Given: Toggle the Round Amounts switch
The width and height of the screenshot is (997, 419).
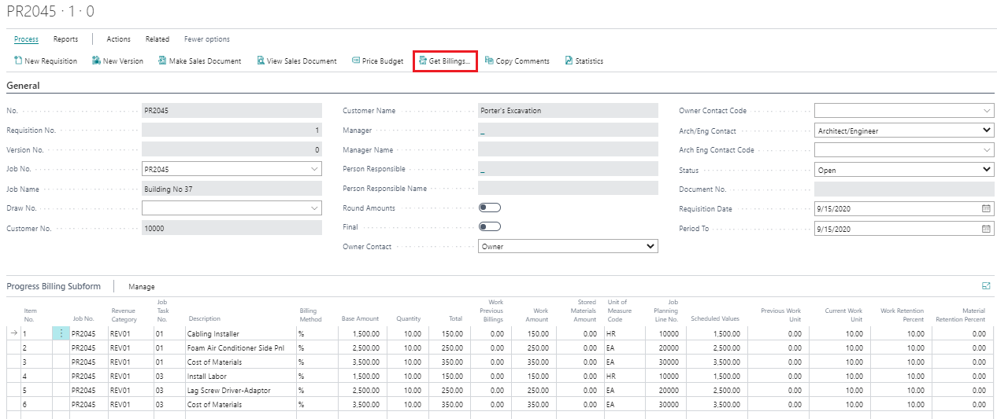Looking at the screenshot, I should [x=490, y=208].
